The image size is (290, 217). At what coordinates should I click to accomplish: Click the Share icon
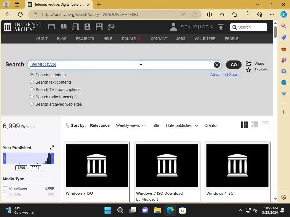pos(248,63)
